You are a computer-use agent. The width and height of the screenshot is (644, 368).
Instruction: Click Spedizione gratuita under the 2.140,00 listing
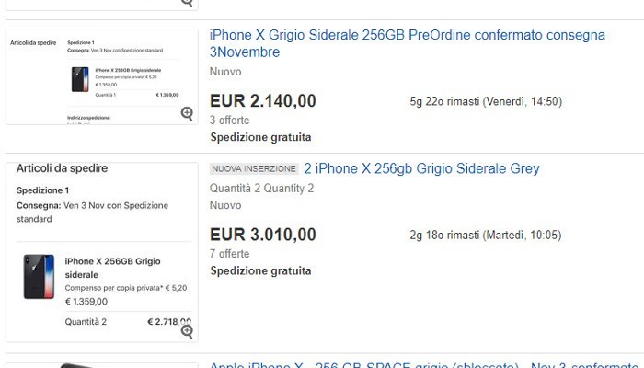(260, 137)
